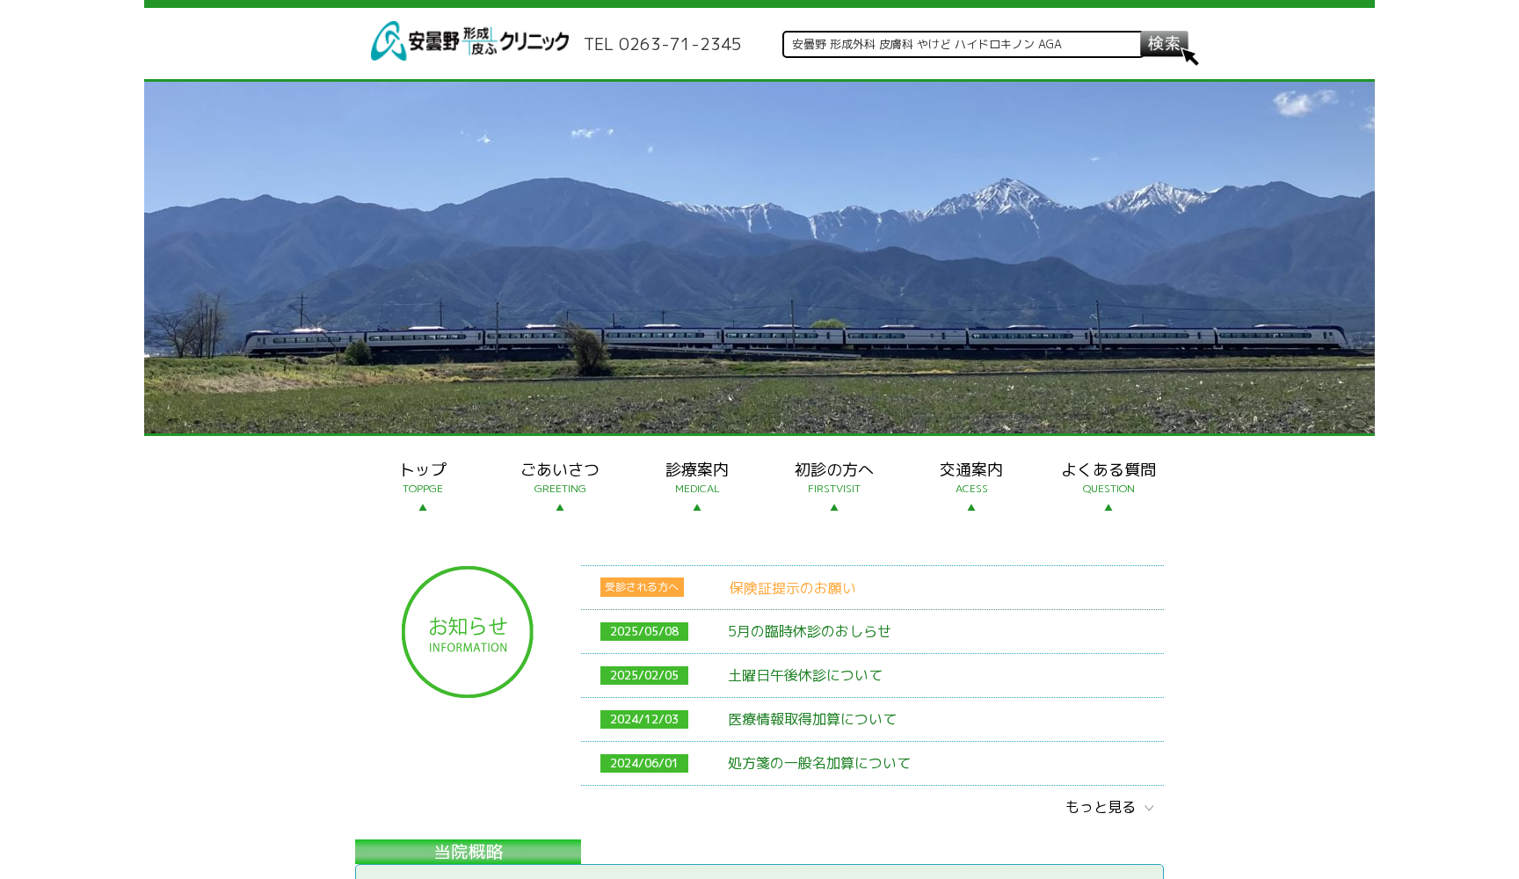Screen dimensions: 1519x879
Task: Click the 受診される方へ orange badge
Action: tap(641, 586)
